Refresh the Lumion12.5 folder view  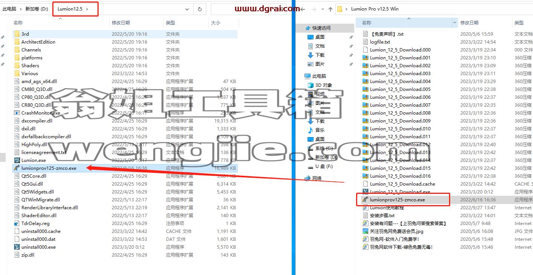click(199, 9)
